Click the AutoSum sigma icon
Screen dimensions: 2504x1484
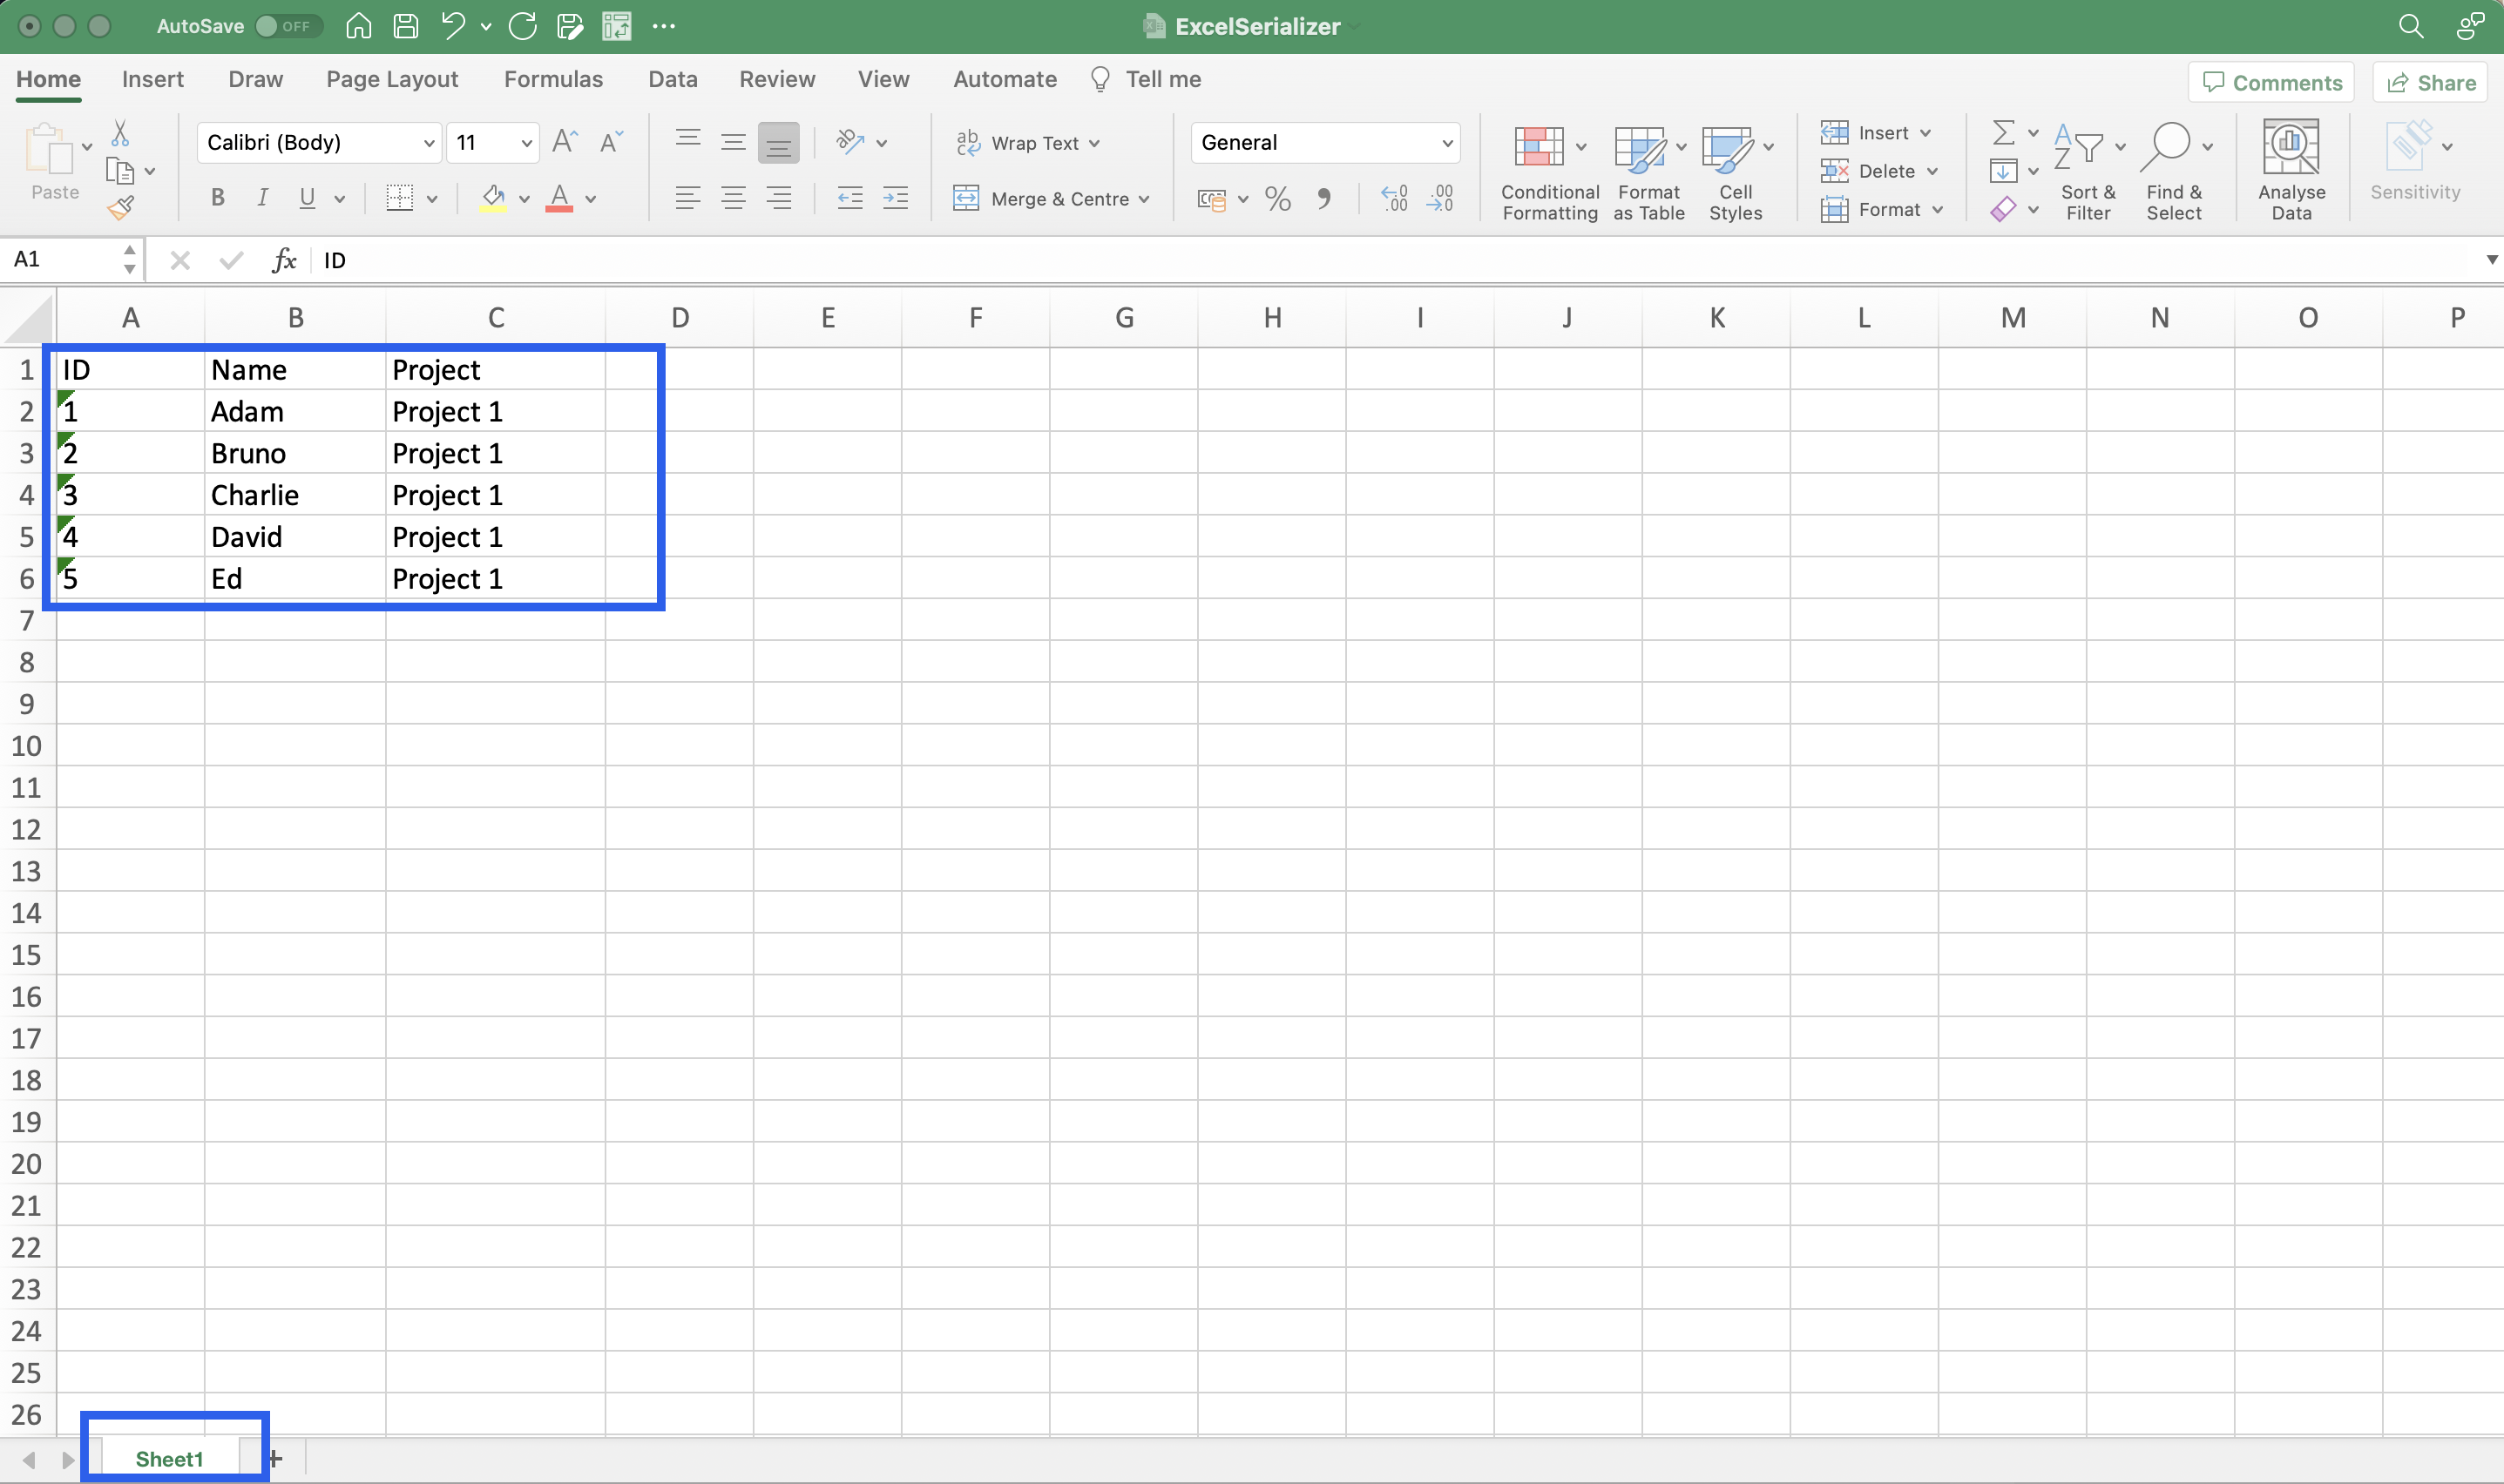2003,132
